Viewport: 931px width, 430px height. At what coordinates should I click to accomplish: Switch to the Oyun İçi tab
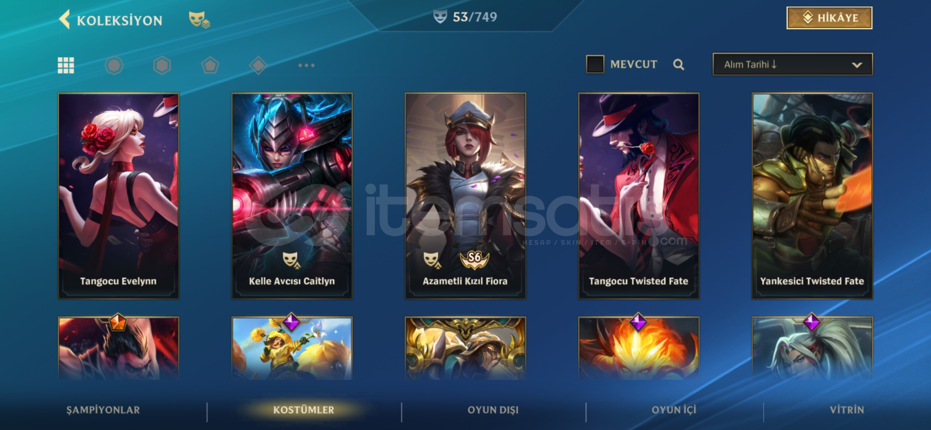click(x=674, y=410)
